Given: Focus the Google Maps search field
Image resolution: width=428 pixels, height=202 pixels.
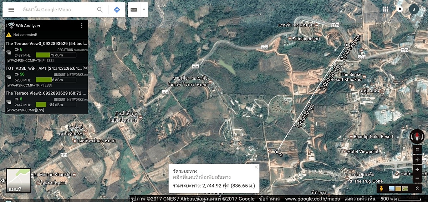Looking at the screenshot, I should point(58,10).
